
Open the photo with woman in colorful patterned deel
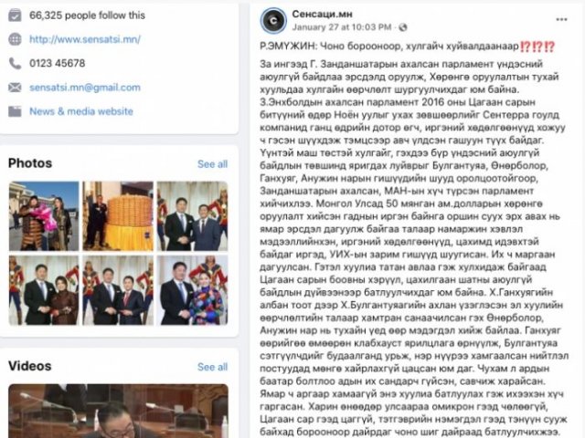(x=192, y=290)
